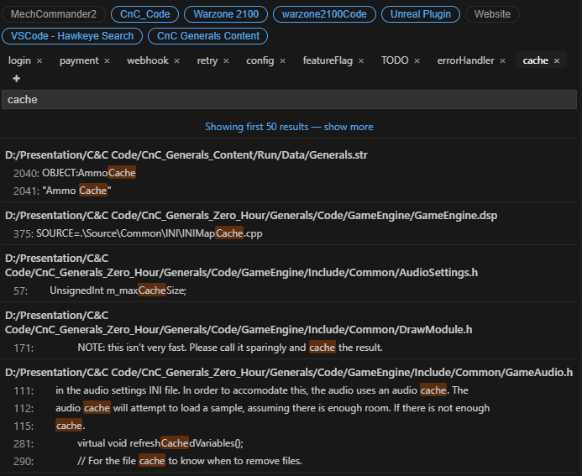The width and height of the screenshot is (582, 476).
Task: Toggle the Website source chip
Action: point(492,14)
